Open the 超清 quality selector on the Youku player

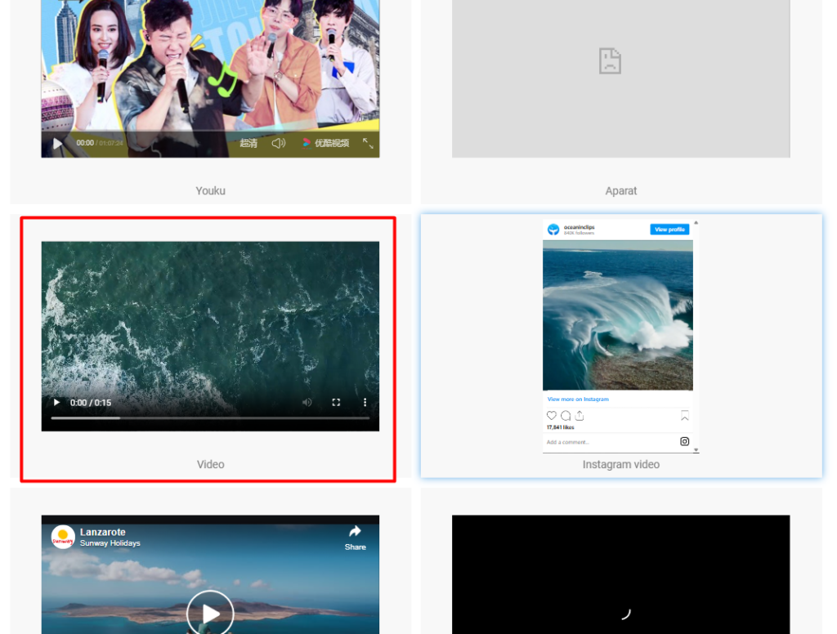[x=248, y=143]
